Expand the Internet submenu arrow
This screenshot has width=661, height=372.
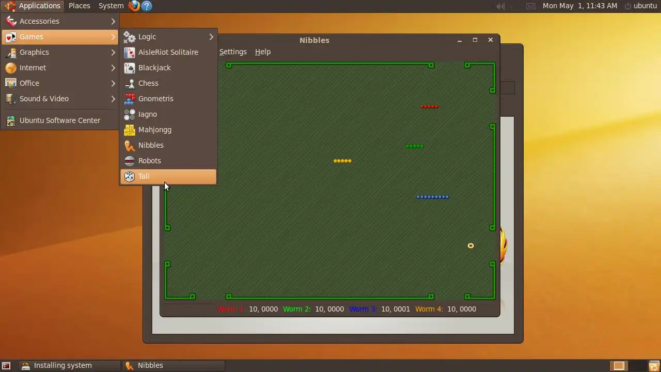[x=113, y=68]
